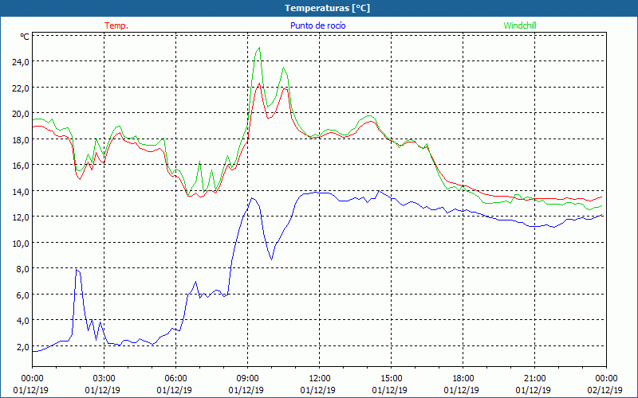This screenshot has width=638, height=398.
Task: Click the '14,0' y-axis value
Action: [x=22, y=191]
